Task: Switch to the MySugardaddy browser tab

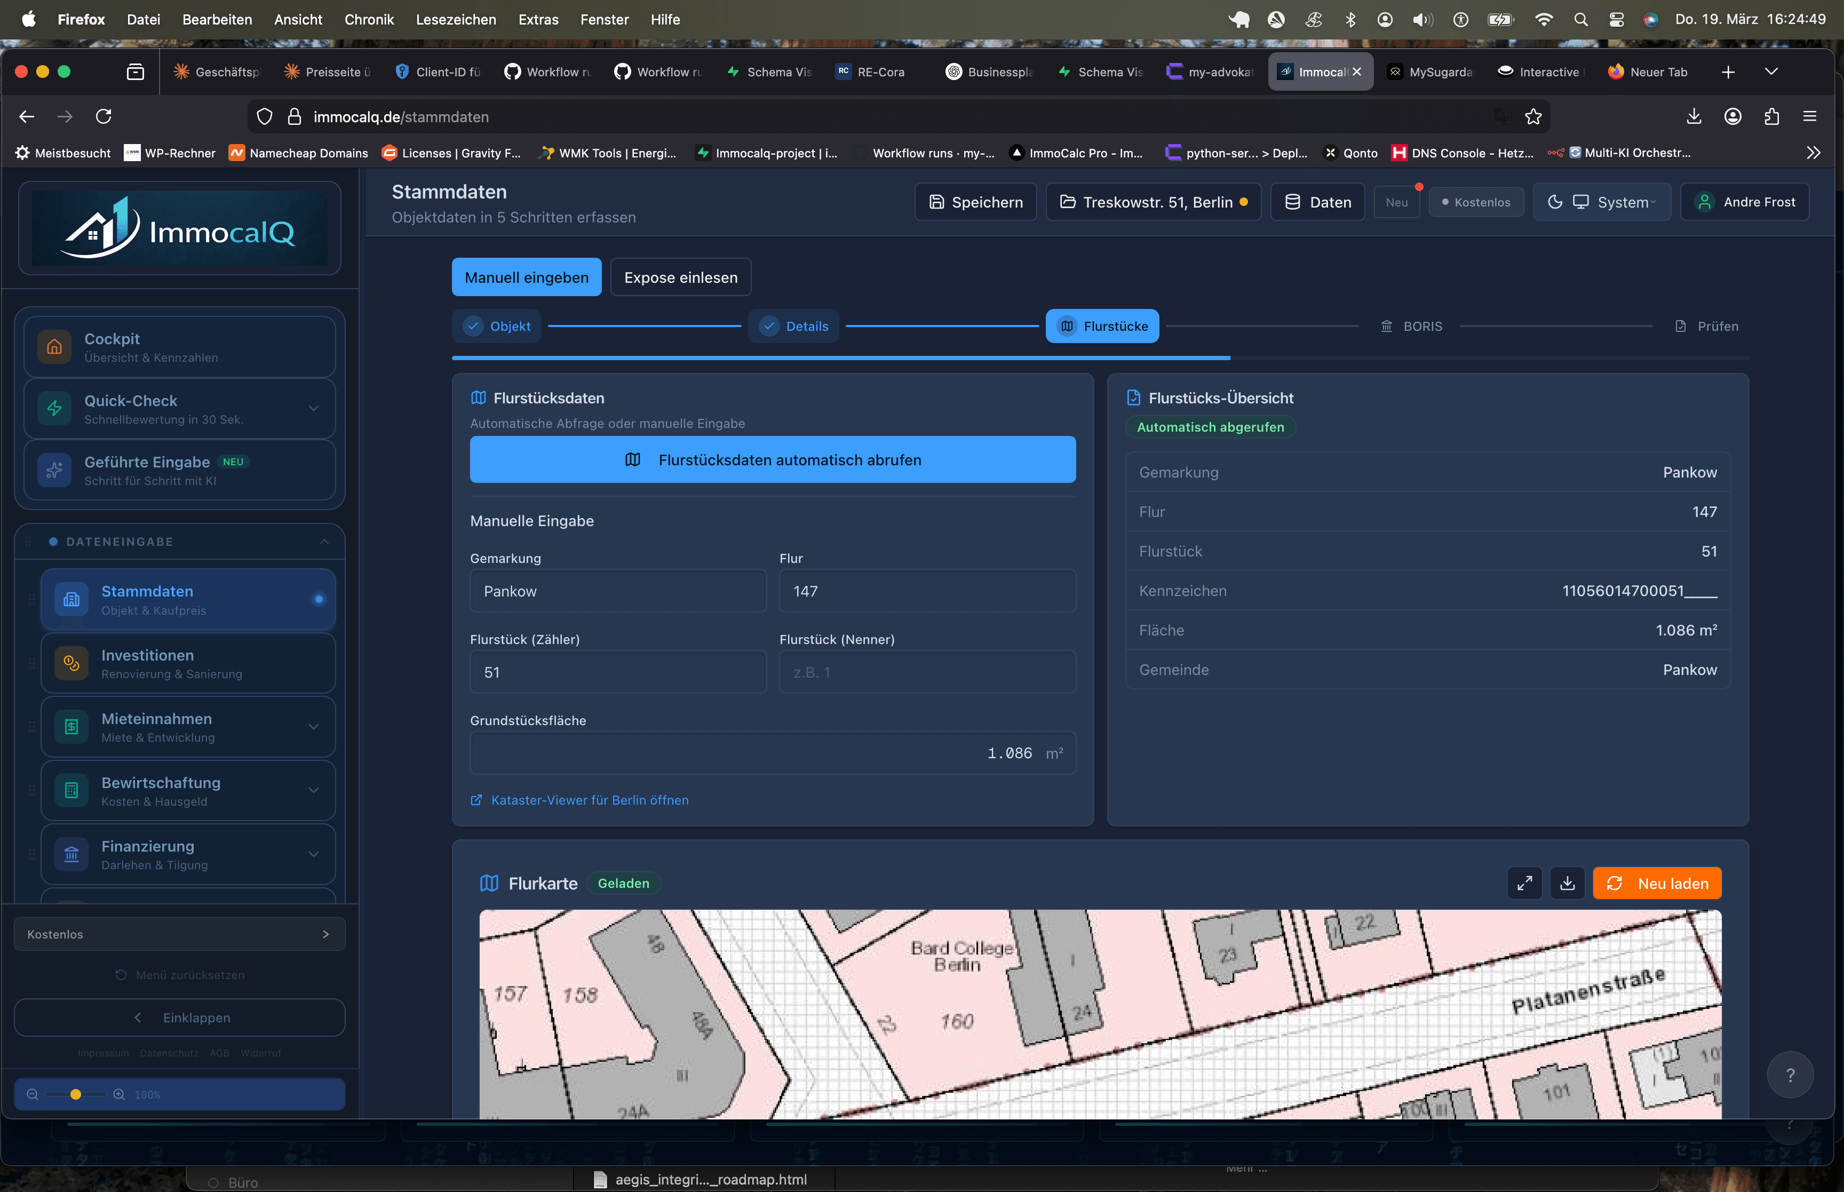Action: click(1431, 72)
